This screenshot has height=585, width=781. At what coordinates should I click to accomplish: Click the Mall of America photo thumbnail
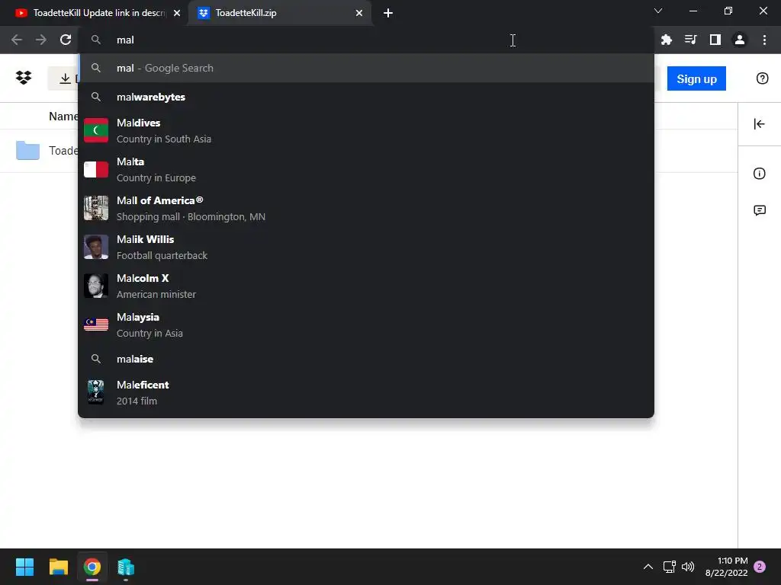(x=95, y=208)
